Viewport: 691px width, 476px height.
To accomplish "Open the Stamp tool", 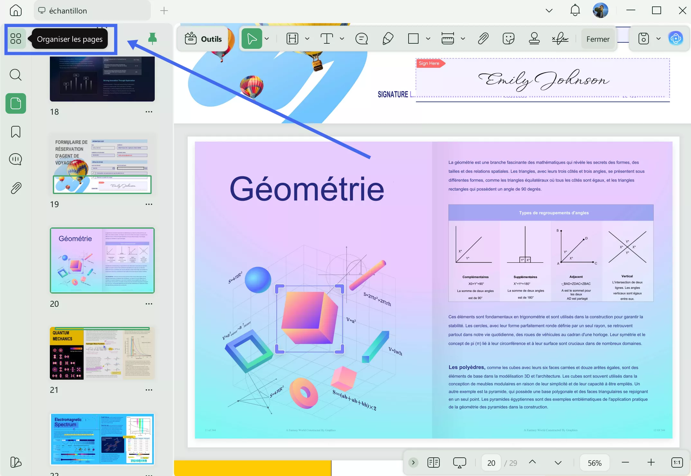I will point(534,39).
